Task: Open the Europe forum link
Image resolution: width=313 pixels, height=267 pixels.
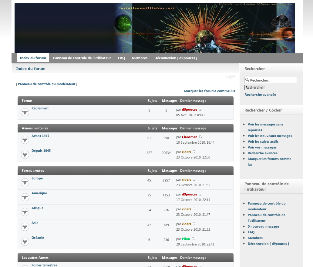Action: pyautogui.click(x=37, y=179)
